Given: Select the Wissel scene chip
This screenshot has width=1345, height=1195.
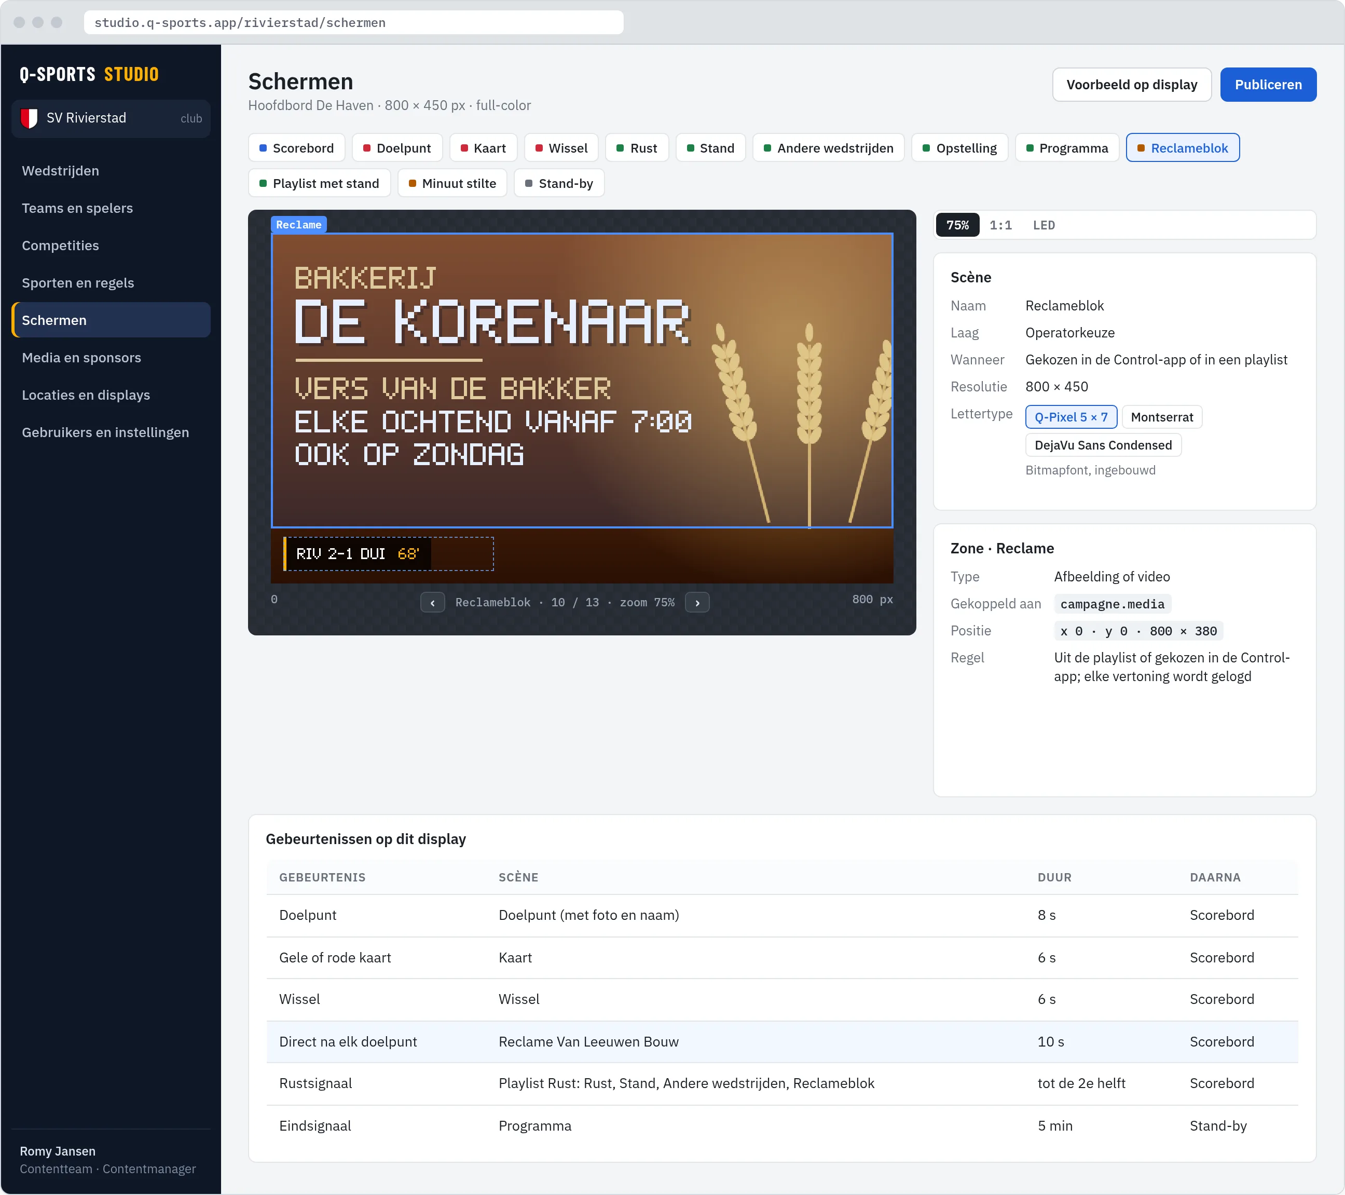Looking at the screenshot, I should [561, 148].
